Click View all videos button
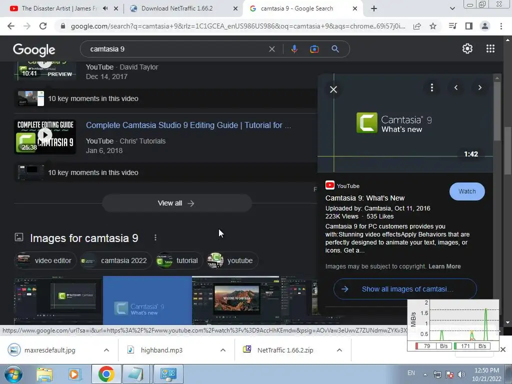Viewport: 512px width, 384px height. pyautogui.click(x=176, y=203)
